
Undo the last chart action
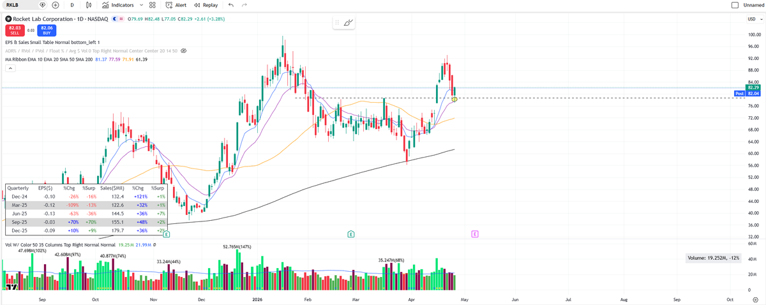(x=230, y=4)
